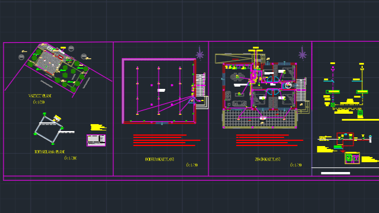Pick the sofa set in the ground floor living room
Viewport: 379px width, 213px height.
tap(239, 104)
